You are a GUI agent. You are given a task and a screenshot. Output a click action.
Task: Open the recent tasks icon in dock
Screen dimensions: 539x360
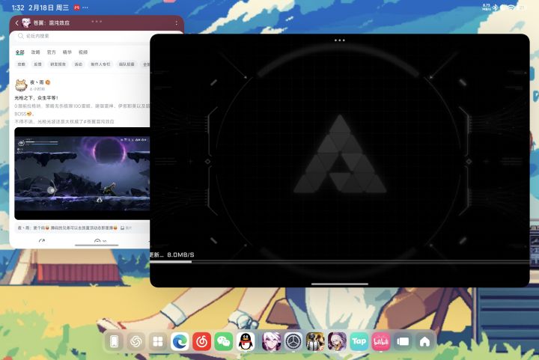point(403,341)
